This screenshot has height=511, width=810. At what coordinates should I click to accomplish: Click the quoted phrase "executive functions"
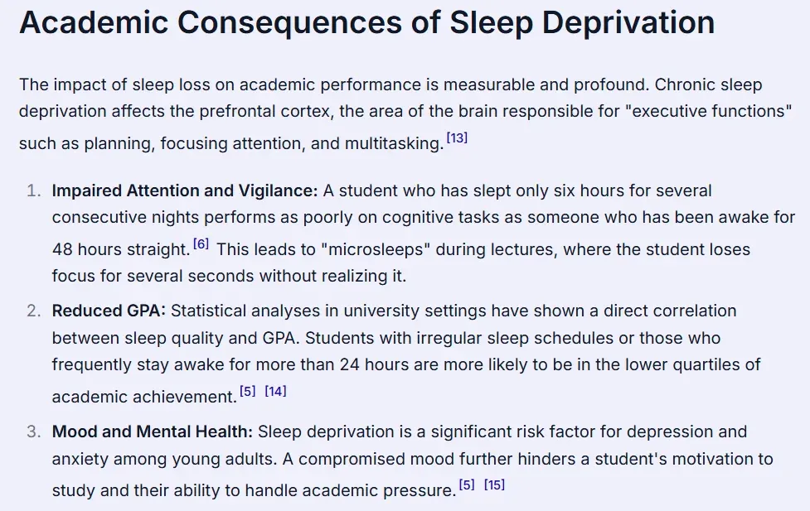coord(712,111)
